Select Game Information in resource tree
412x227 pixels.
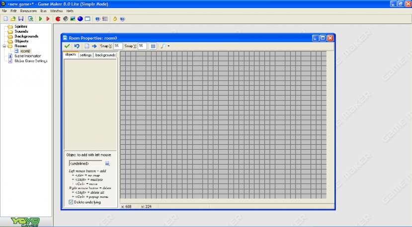coord(27,56)
